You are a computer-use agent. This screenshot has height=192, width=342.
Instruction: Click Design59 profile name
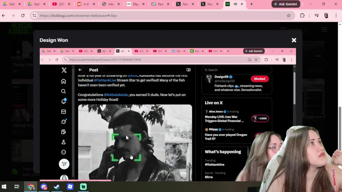click(221, 77)
